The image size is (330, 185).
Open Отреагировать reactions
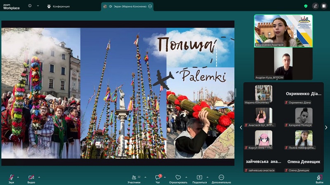point(178,178)
